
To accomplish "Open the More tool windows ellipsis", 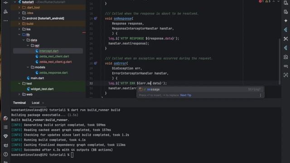I will (5, 21).
